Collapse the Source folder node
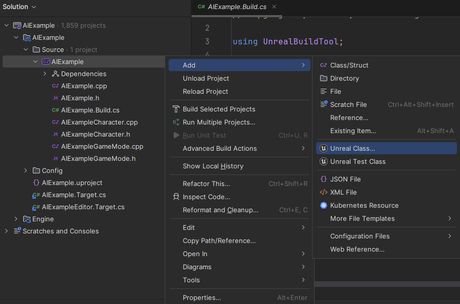Image resolution: width=460 pixels, height=304 pixels. [x=26, y=49]
